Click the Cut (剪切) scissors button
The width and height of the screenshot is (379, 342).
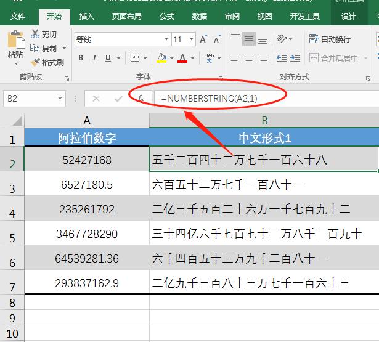click(x=44, y=34)
